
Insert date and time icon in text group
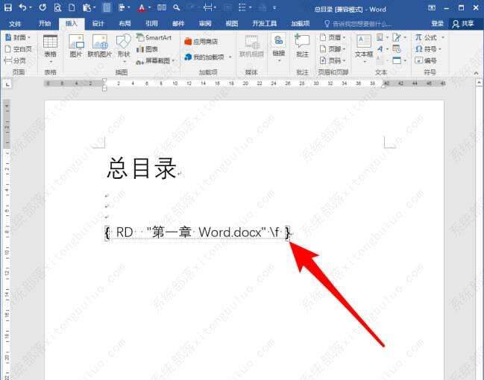pos(397,48)
